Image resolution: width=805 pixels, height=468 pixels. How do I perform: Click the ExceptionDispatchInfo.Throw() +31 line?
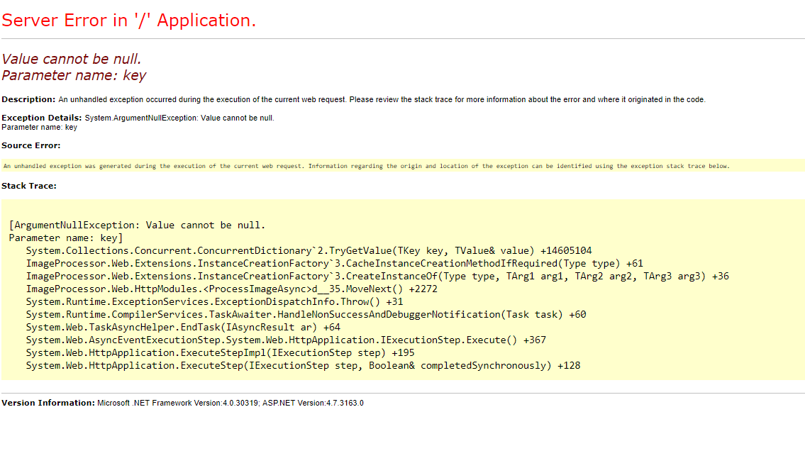(215, 302)
